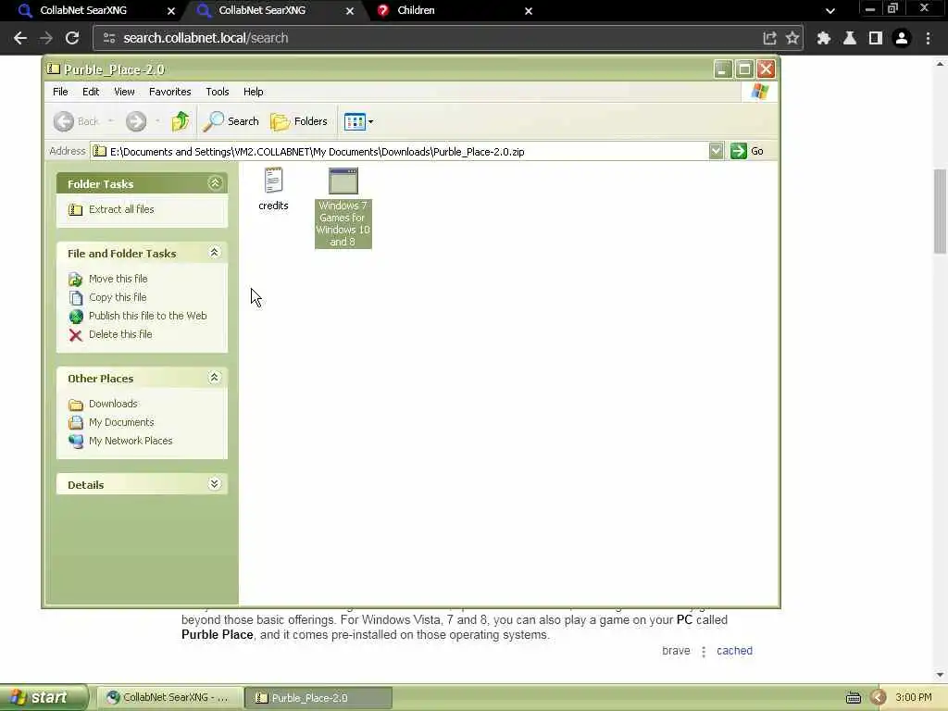Click the share page icon in URL bar
The width and height of the screenshot is (948, 711).
pos(769,38)
